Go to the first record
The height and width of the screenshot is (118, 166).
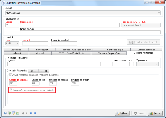[22, 113]
